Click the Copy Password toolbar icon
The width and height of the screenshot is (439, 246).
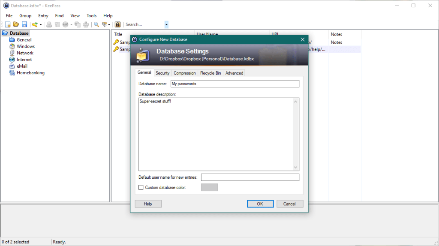pyautogui.click(x=57, y=24)
